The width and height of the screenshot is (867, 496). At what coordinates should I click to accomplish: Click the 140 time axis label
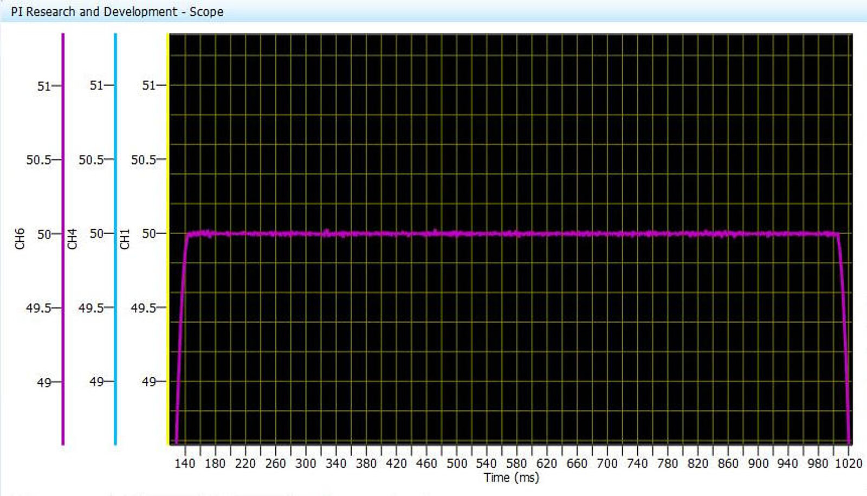point(185,463)
